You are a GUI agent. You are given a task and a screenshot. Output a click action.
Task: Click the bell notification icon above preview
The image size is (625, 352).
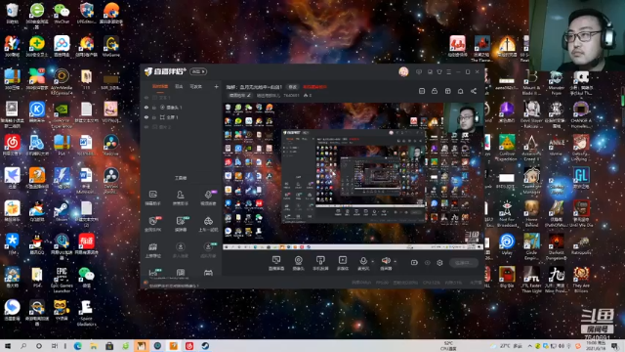click(460, 91)
